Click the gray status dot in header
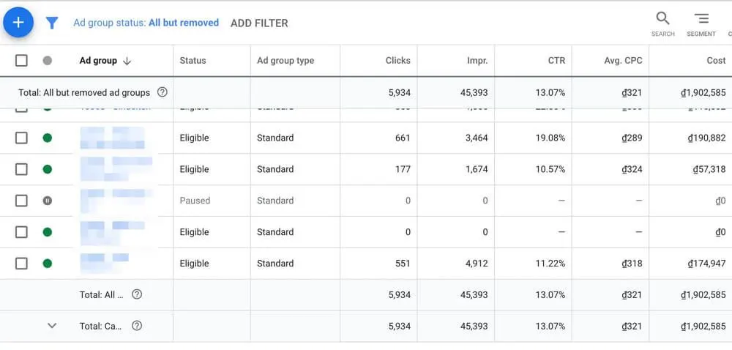 [x=47, y=61]
